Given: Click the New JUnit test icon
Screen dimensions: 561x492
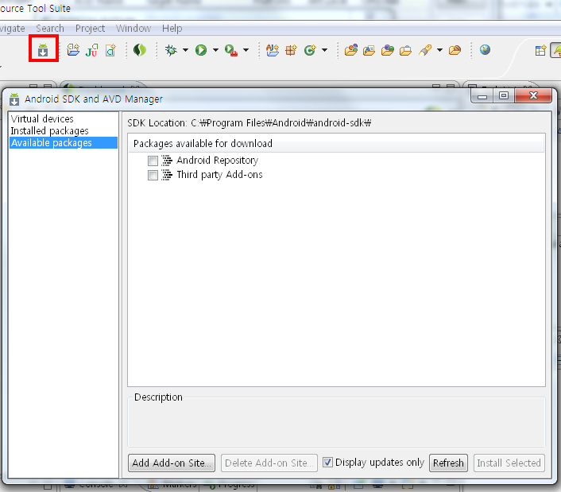Looking at the screenshot, I should pos(91,50).
